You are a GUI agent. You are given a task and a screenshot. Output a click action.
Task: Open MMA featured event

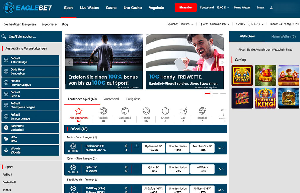coord(30,139)
